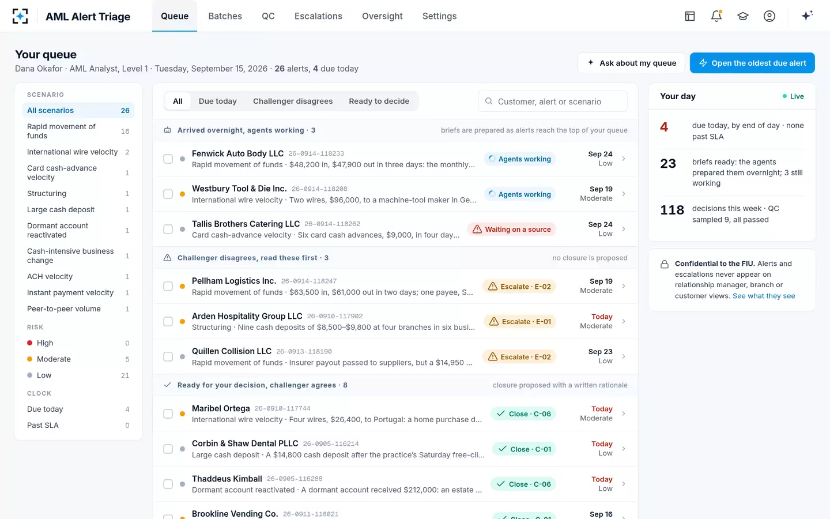
Task: Choose the Past SLA clock filter
Action: (78, 425)
